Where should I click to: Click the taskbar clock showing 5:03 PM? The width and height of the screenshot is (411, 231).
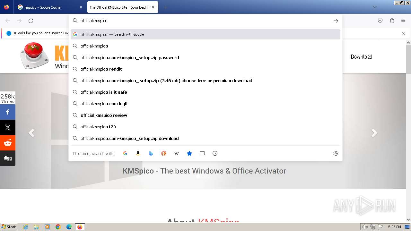394,227
